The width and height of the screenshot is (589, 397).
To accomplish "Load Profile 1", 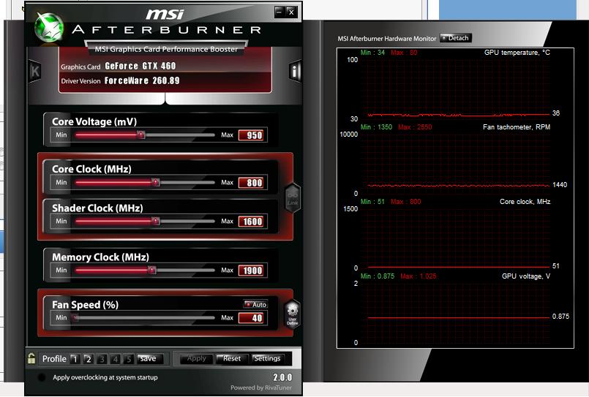I will (75, 359).
